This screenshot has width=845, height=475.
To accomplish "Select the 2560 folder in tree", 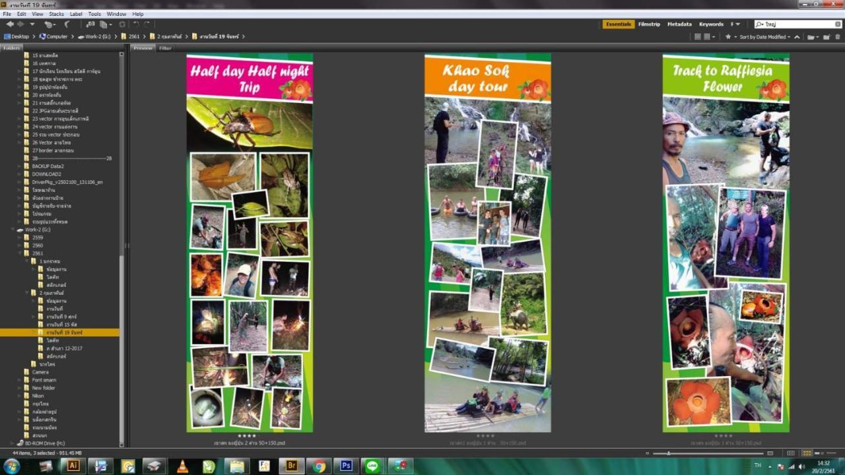I will [37, 245].
